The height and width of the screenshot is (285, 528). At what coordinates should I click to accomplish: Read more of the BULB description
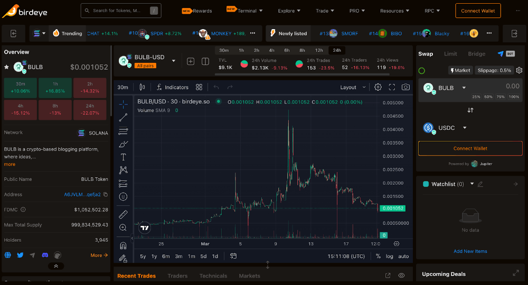pyautogui.click(x=10, y=164)
